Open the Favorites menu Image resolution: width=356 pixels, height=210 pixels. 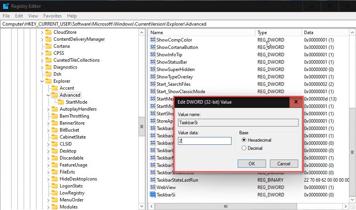(x=52, y=16)
